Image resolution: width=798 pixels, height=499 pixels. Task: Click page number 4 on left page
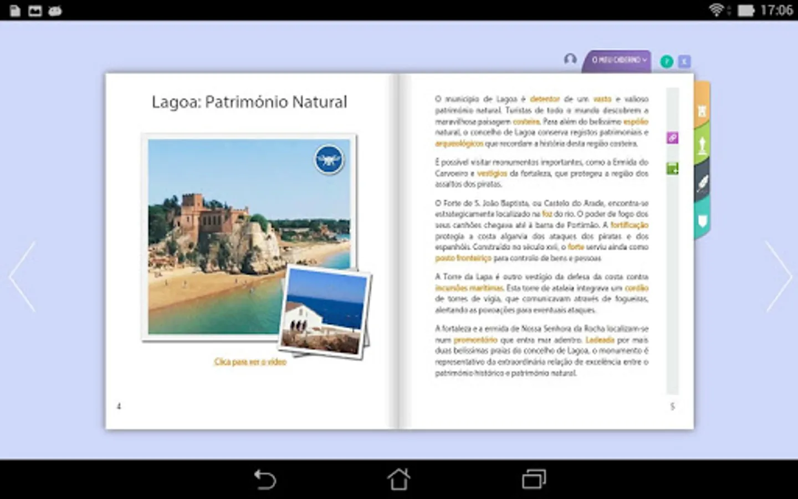coord(119,406)
